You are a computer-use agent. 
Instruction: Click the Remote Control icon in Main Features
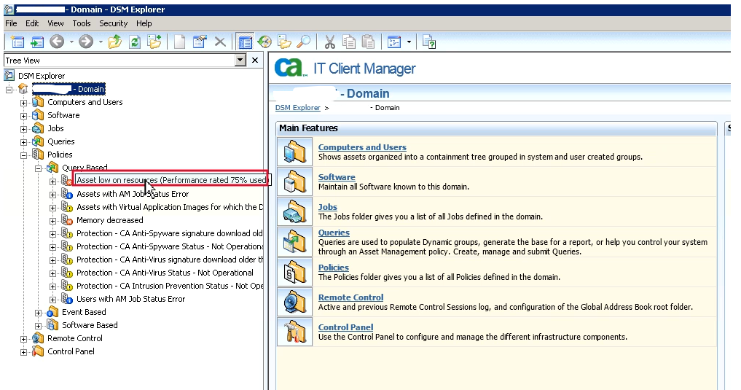pyautogui.click(x=294, y=302)
